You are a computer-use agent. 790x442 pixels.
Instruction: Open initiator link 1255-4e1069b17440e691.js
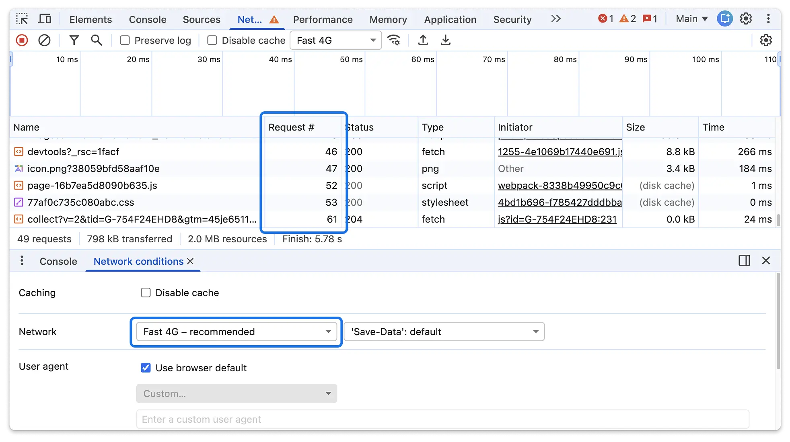(x=560, y=151)
